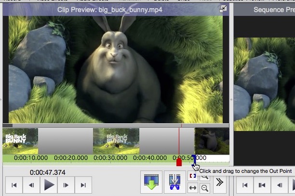295x196 pixels.
Task: Click the clip preview Play button
Action: (49, 184)
